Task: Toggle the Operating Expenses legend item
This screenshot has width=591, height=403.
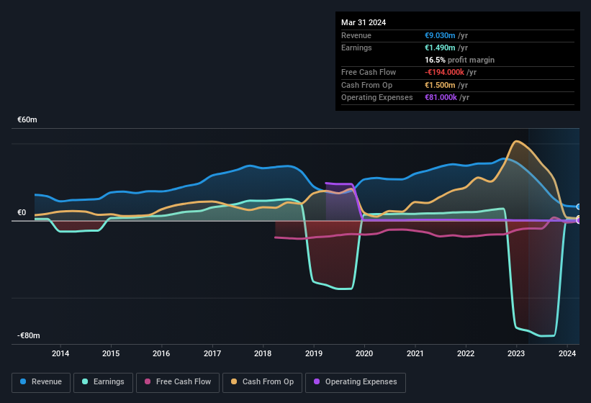Action: tap(356, 382)
